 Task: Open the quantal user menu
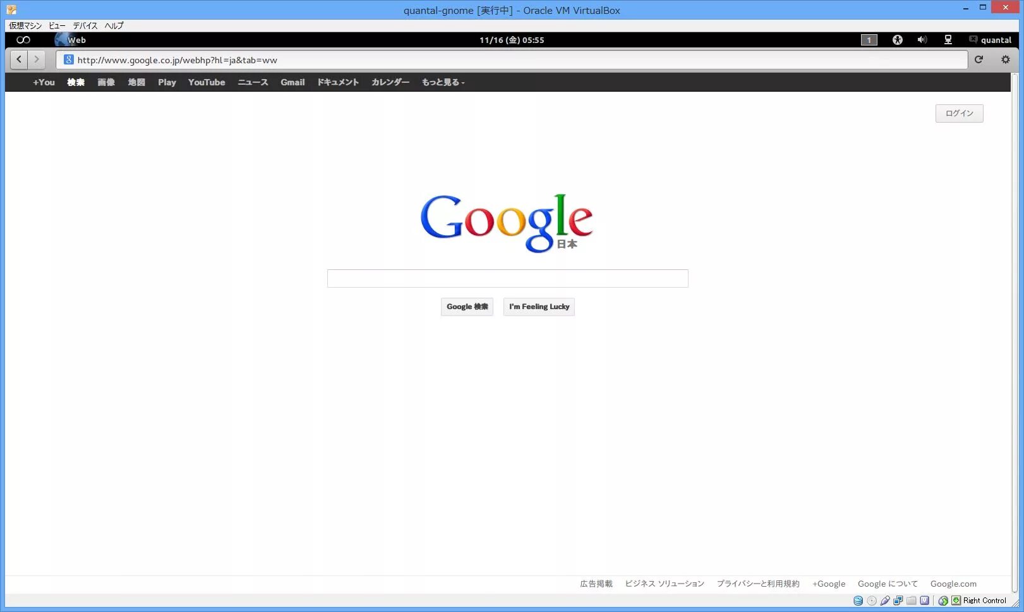pyautogui.click(x=996, y=40)
